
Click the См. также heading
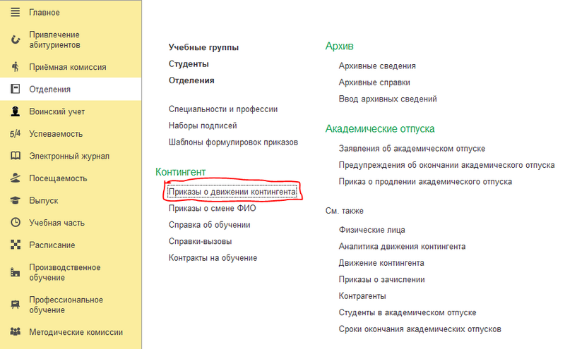(x=344, y=211)
